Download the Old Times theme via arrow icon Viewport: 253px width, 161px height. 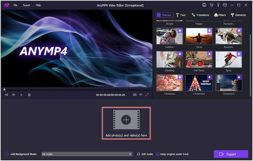[210, 54]
